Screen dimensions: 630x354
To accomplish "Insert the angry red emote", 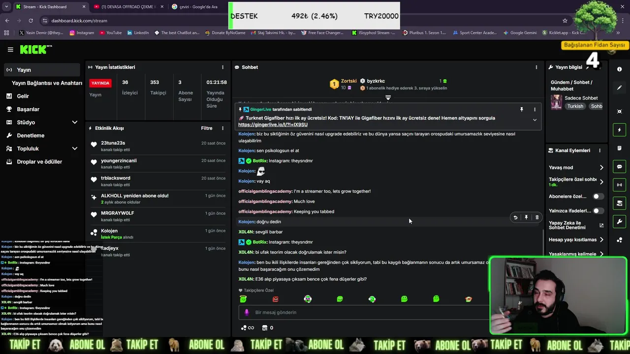I will click(276, 299).
